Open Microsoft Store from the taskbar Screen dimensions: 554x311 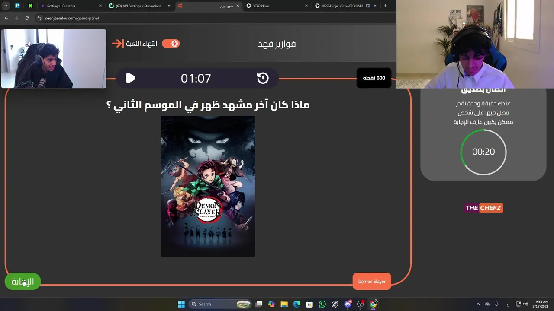pos(309,304)
